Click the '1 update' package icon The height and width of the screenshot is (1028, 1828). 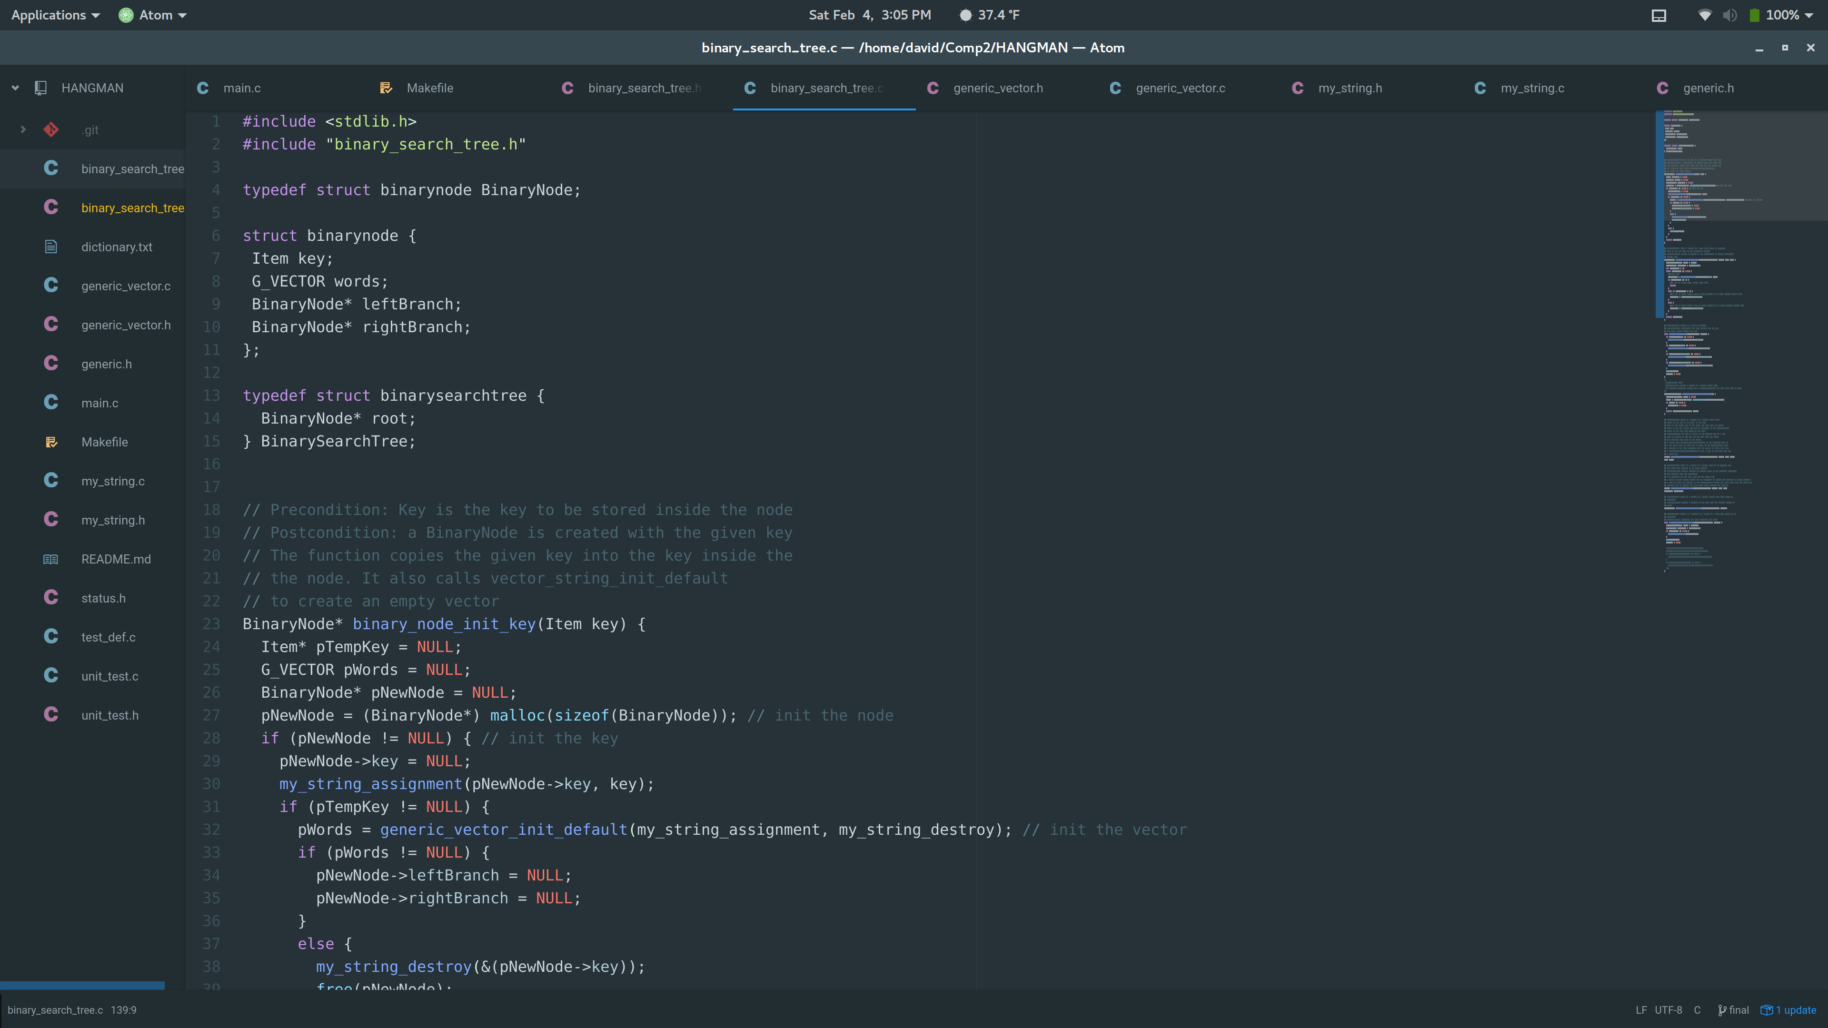1767,1010
